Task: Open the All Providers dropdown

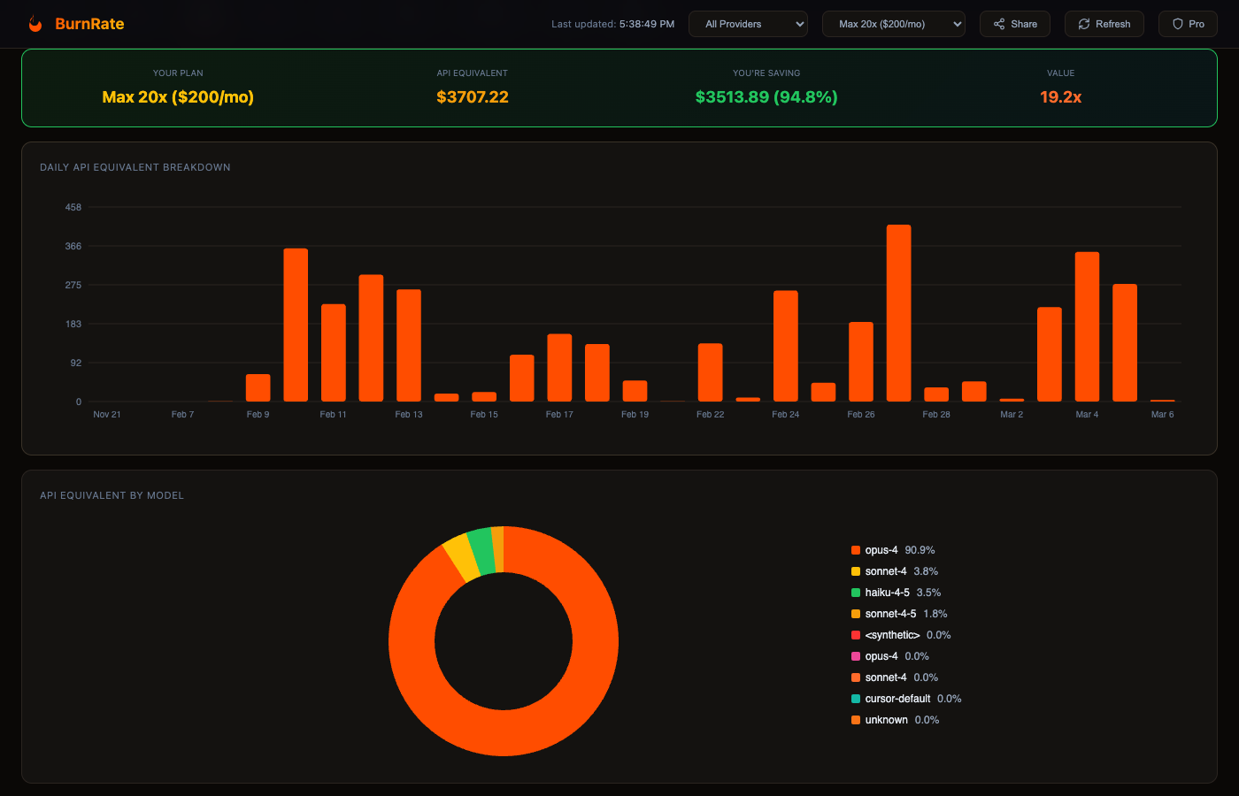Action: pos(748,24)
